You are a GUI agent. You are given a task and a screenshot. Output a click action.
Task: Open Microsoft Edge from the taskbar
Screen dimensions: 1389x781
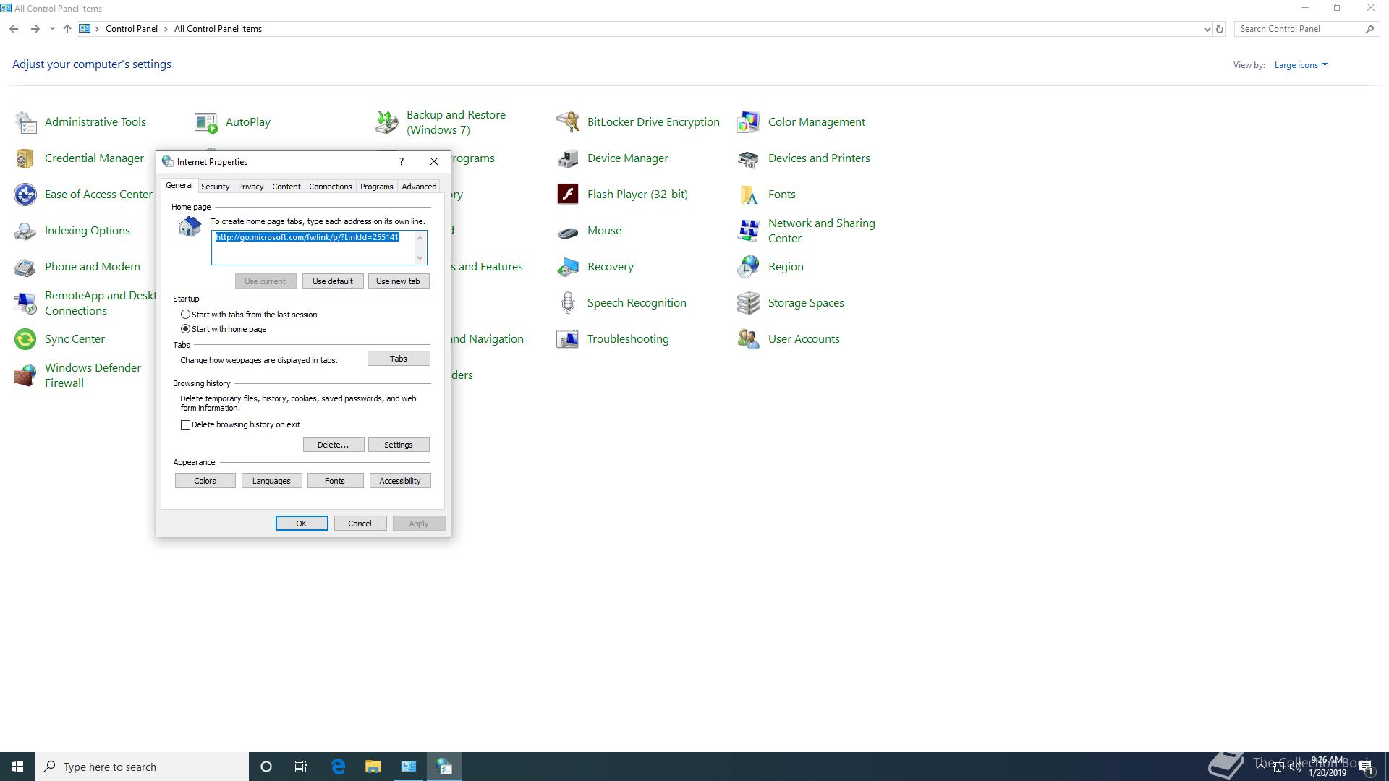[x=338, y=767]
